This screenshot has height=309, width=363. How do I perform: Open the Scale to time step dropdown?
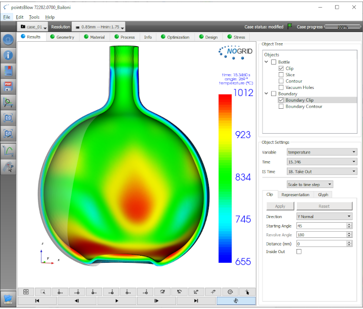pos(310,184)
